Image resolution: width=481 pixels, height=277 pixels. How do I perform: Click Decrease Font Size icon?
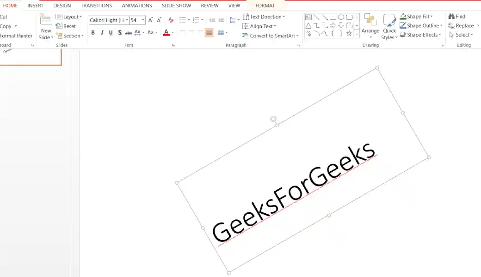point(159,20)
